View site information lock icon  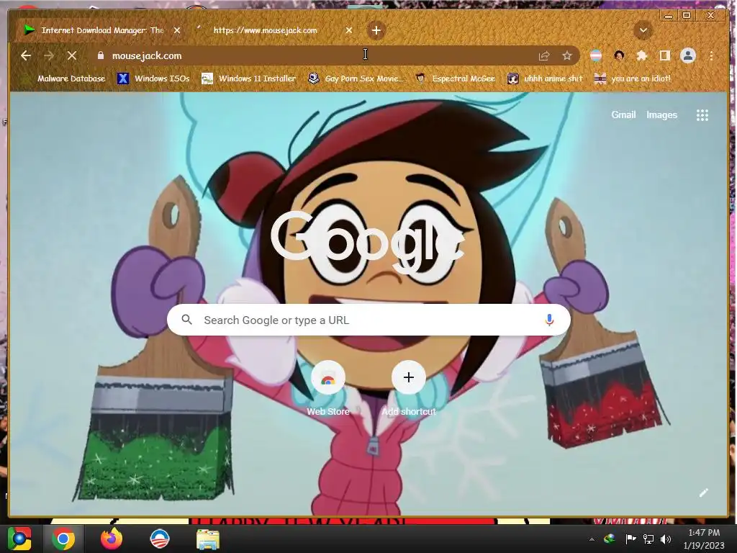pyautogui.click(x=100, y=55)
